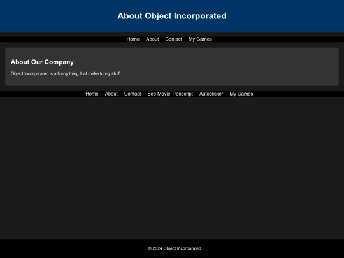
Task: Click the 'About Our Company' heading
Action: (42, 62)
